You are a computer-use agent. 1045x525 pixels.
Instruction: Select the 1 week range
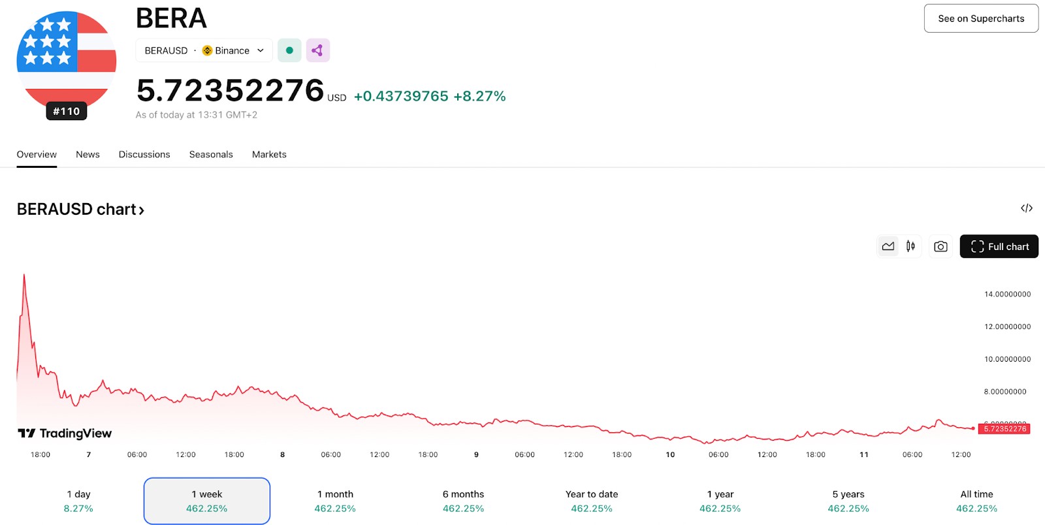207,501
